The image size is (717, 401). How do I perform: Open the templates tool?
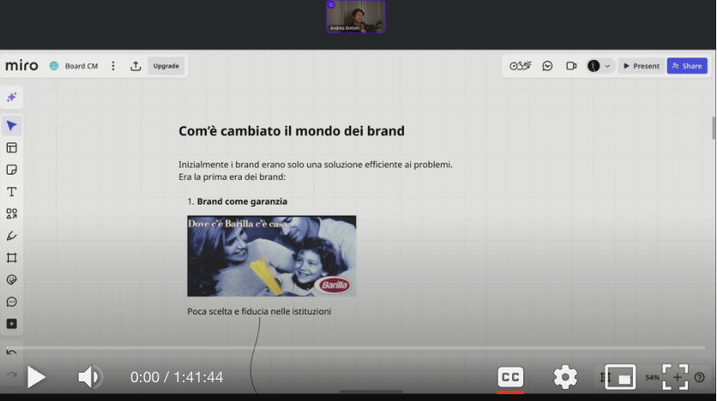click(x=12, y=147)
